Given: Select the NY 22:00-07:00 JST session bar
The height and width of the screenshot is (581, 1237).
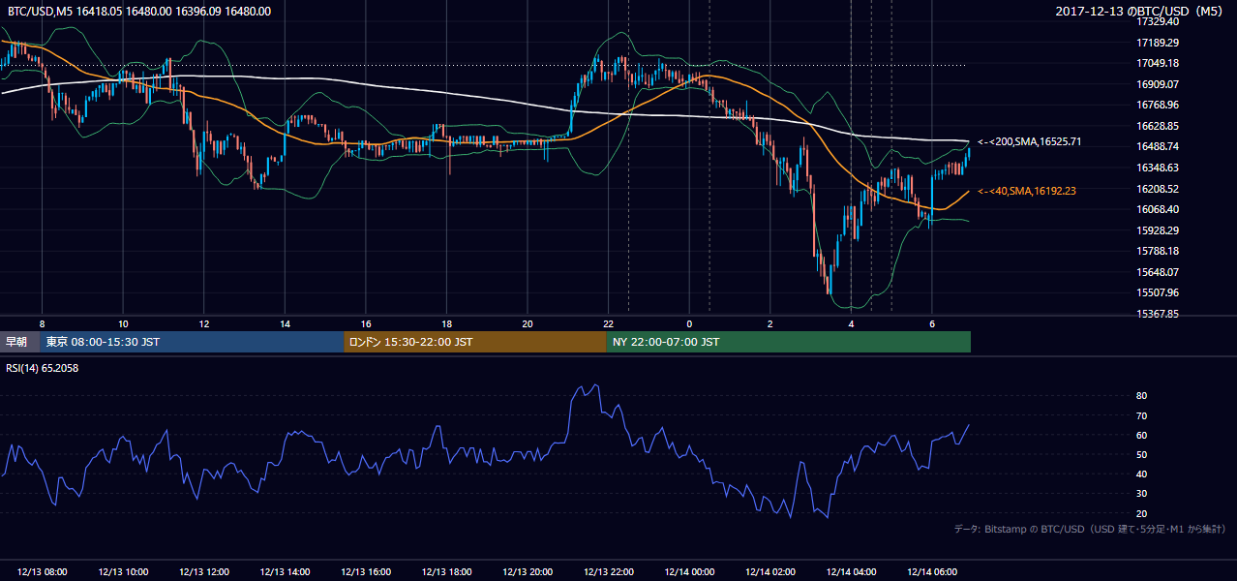Looking at the screenshot, I should click(x=789, y=342).
